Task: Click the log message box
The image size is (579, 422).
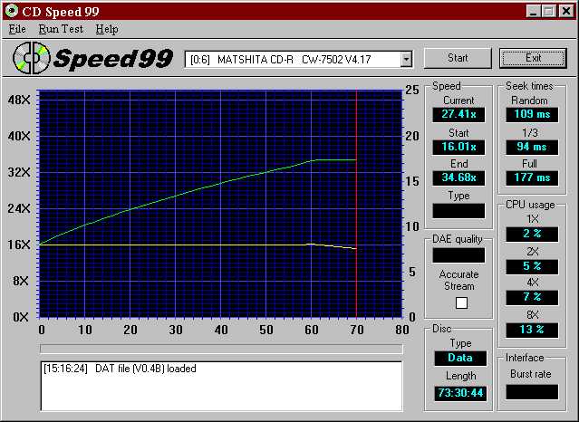Action: (x=220, y=384)
